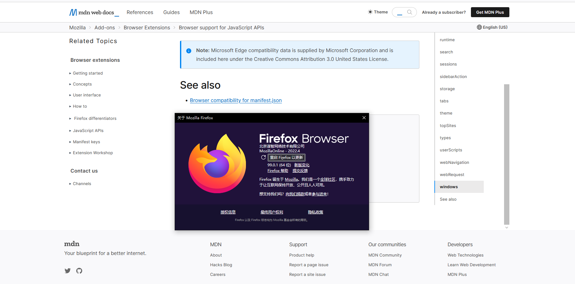Open 新版变化 link in dialog

tap(302, 165)
